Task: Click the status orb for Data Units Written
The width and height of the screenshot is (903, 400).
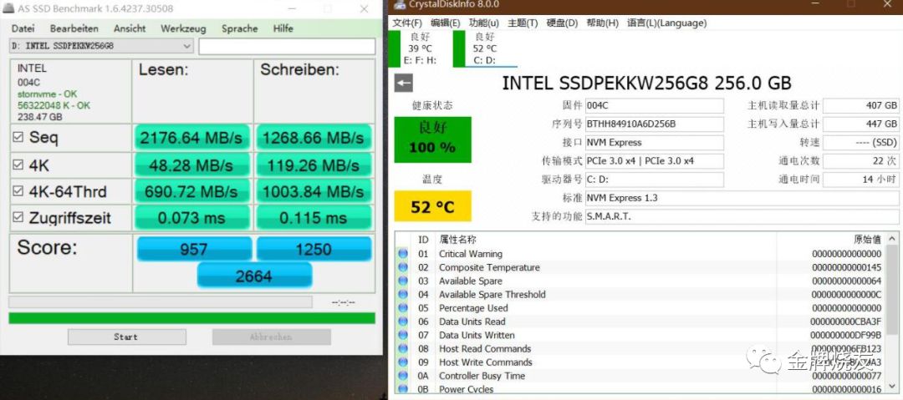Action: tap(402, 335)
